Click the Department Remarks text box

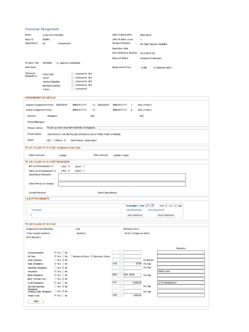click(122, 177)
